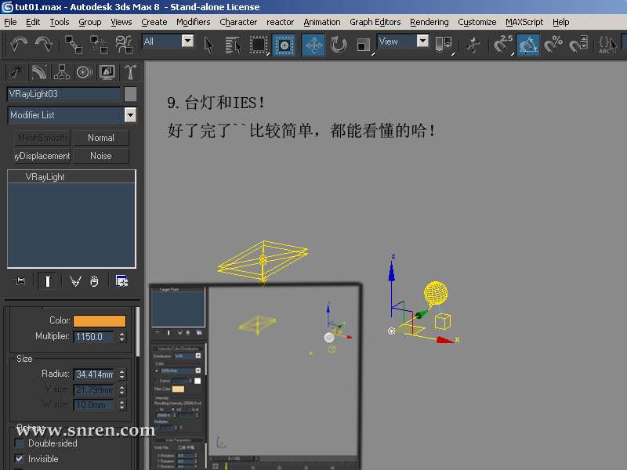
Task: Uncheck the Invisible checkbox
Action: (x=18, y=459)
